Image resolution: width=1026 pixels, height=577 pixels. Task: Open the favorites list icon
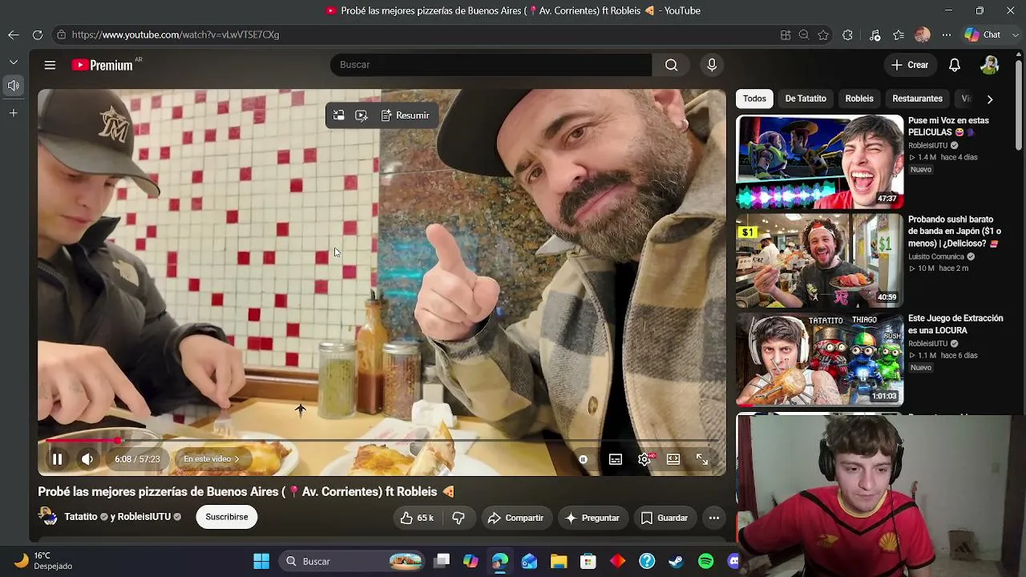click(899, 35)
